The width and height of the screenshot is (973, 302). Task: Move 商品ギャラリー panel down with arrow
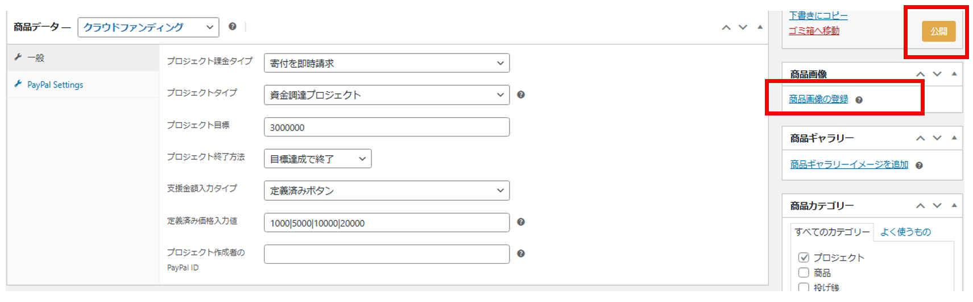pyautogui.click(x=937, y=138)
